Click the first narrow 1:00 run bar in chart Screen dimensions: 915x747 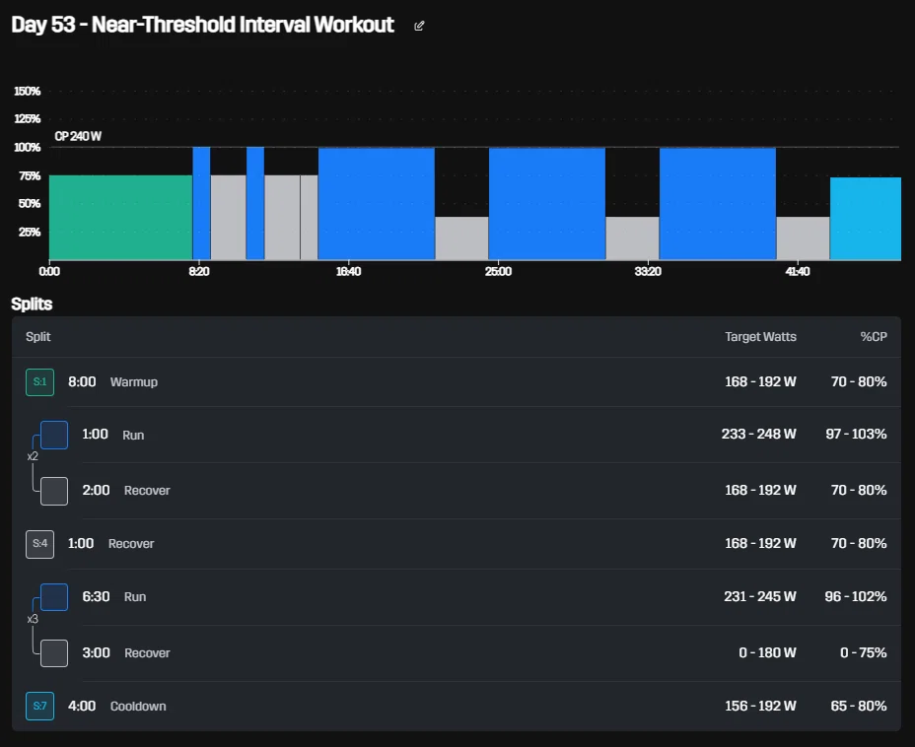[201, 204]
